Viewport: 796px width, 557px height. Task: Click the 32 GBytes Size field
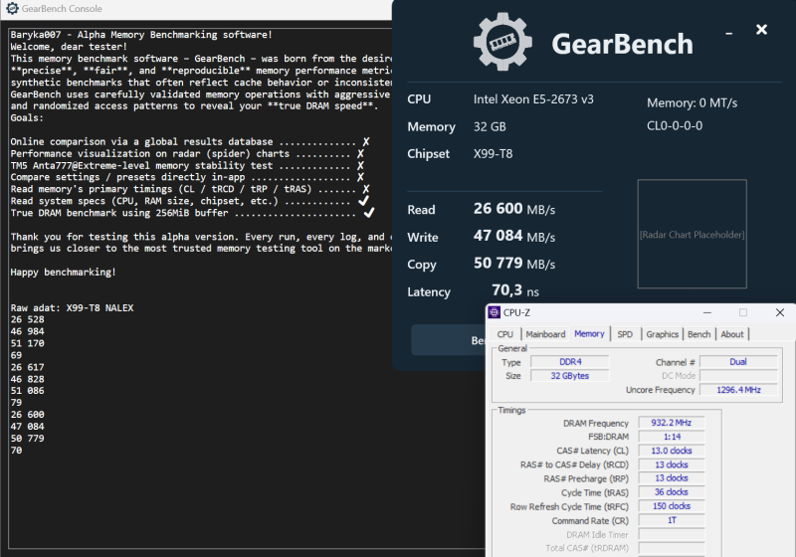[x=570, y=376]
